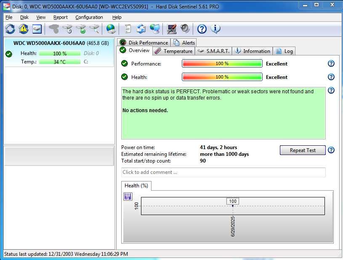
Task: Switch to the S.M.A.R.T. tab
Action: [x=213, y=51]
